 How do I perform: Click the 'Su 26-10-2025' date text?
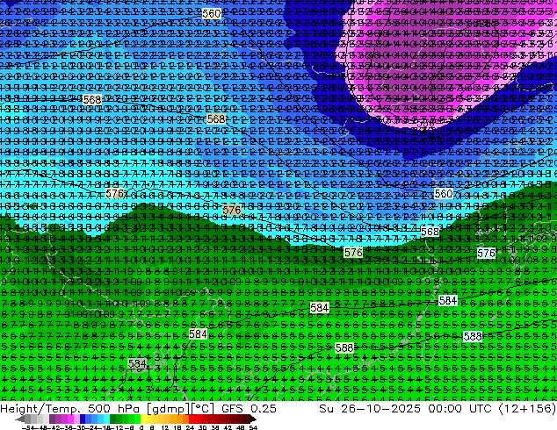[370, 409]
